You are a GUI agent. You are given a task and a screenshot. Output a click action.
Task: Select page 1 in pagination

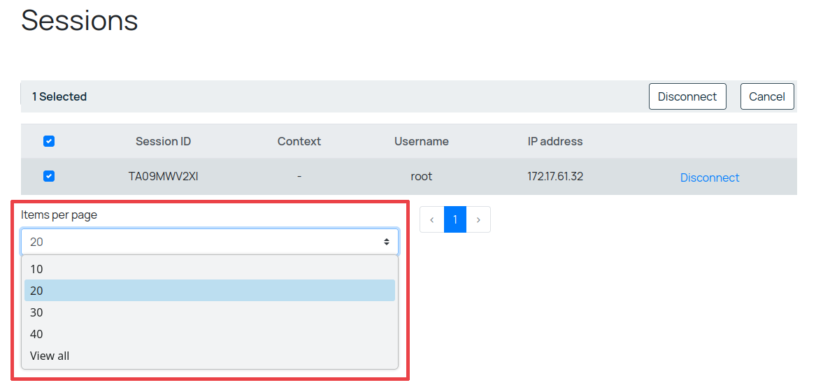[x=455, y=219]
